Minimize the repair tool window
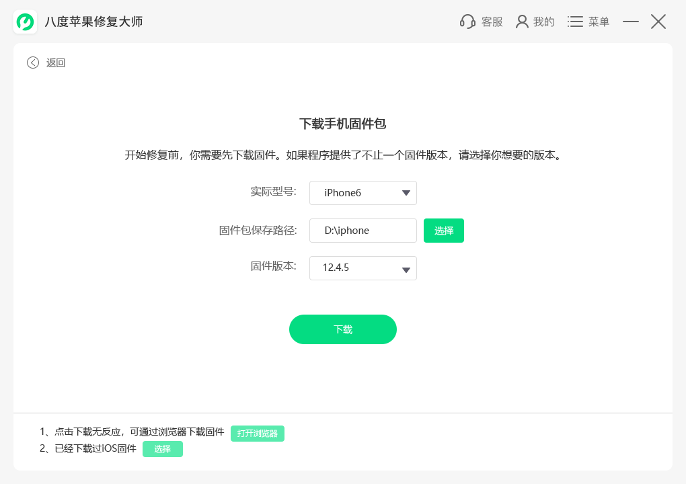The width and height of the screenshot is (686, 484). pos(630,22)
